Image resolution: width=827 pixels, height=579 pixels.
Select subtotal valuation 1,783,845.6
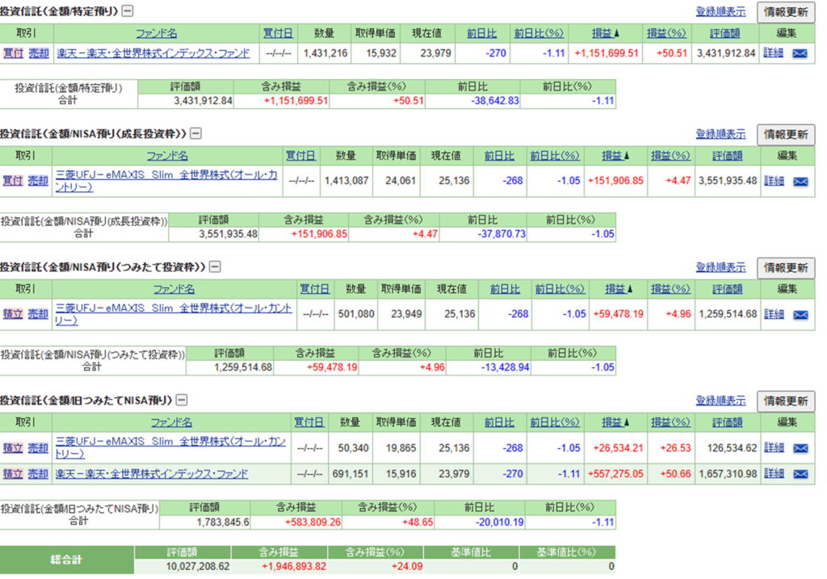click(223, 522)
